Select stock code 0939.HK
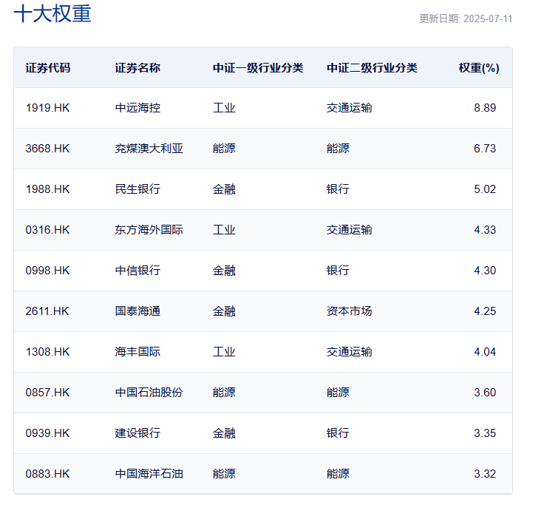The height and width of the screenshot is (505, 544). point(47,433)
